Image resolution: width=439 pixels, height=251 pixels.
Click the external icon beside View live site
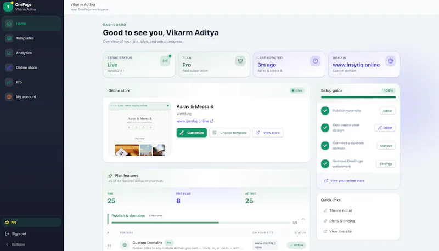pyautogui.click(x=325, y=231)
